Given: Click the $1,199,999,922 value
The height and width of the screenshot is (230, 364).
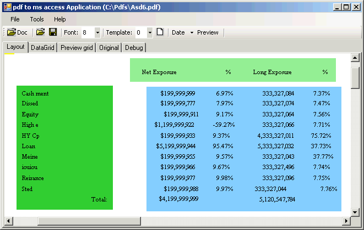Looking at the screenshot, I should click(x=174, y=125).
